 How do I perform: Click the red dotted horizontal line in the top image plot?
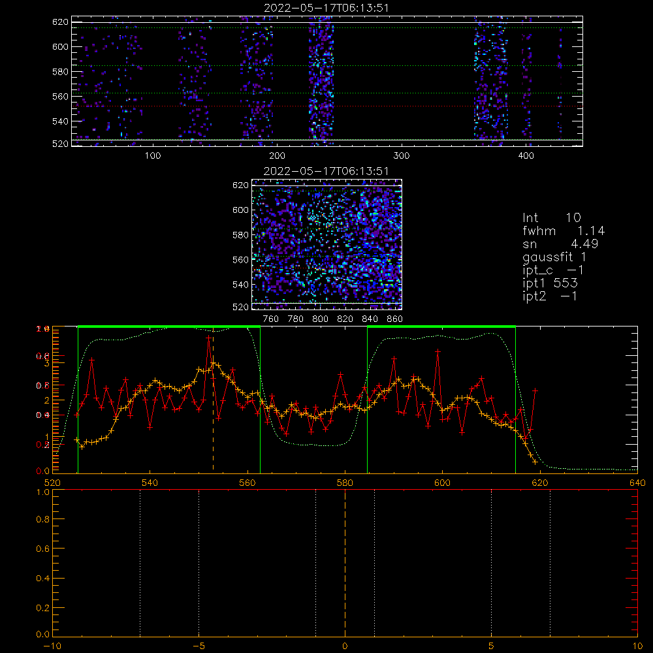pos(327,106)
